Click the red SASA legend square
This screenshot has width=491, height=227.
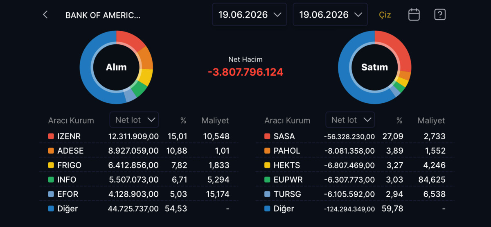click(267, 136)
